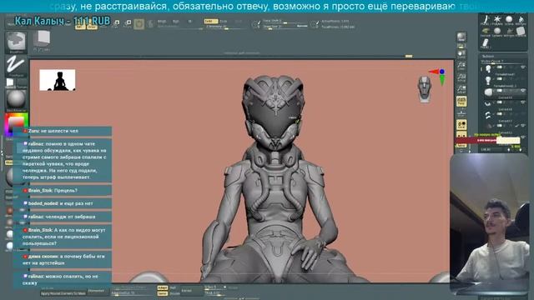Click the BPR render sphere icon
534x300 pixels.
tap(461, 37)
